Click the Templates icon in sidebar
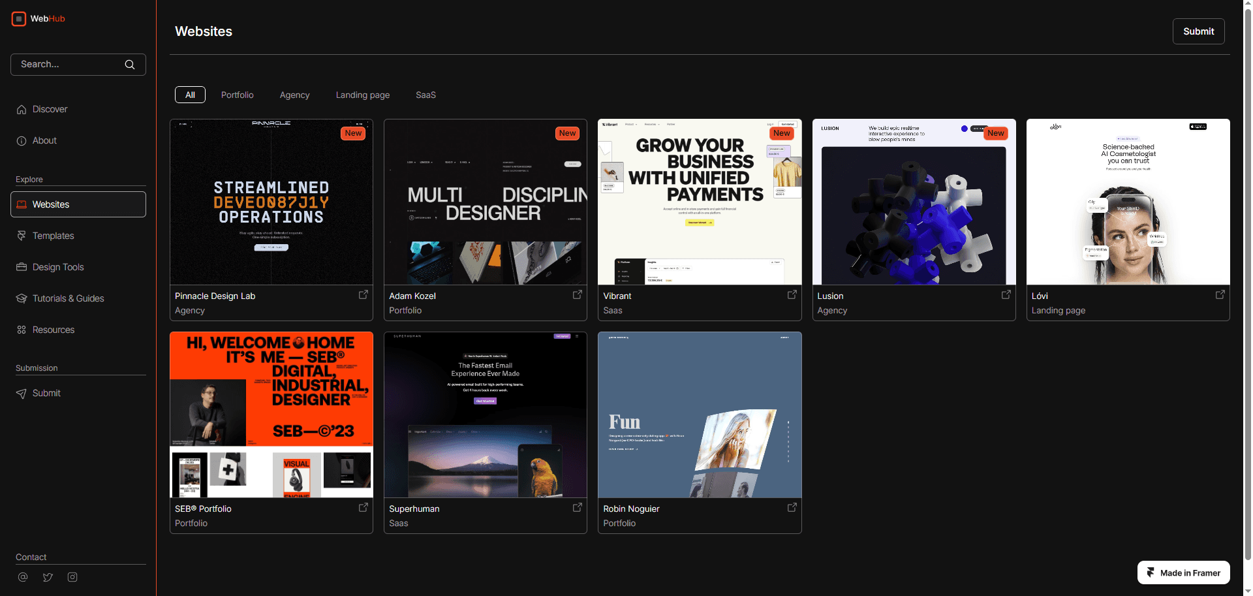The height and width of the screenshot is (596, 1253). click(22, 236)
